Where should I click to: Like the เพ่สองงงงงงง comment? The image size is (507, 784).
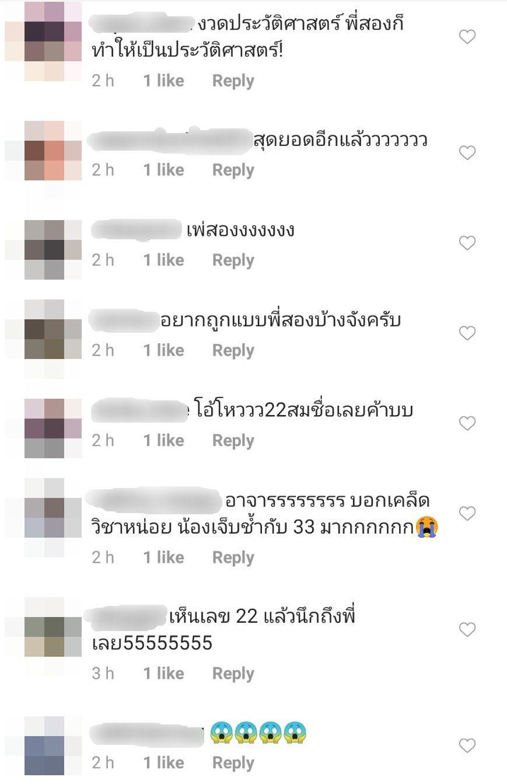[467, 243]
